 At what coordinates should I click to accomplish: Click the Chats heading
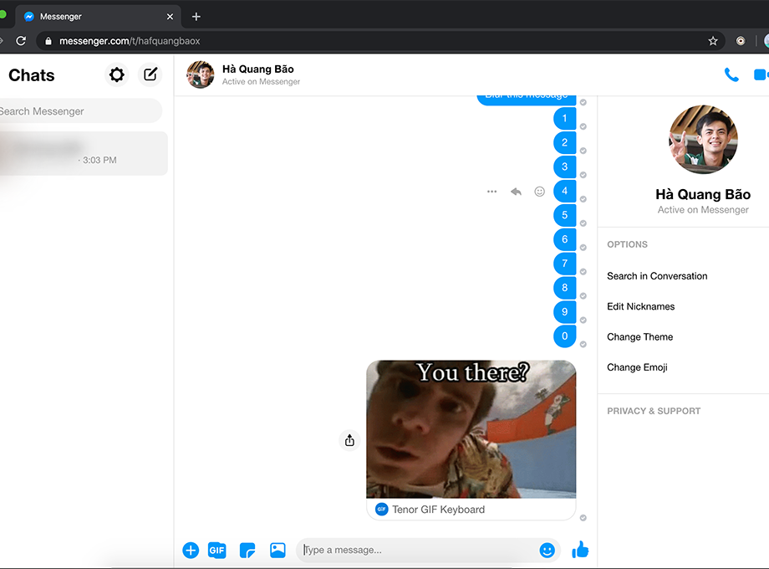click(x=32, y=75)
